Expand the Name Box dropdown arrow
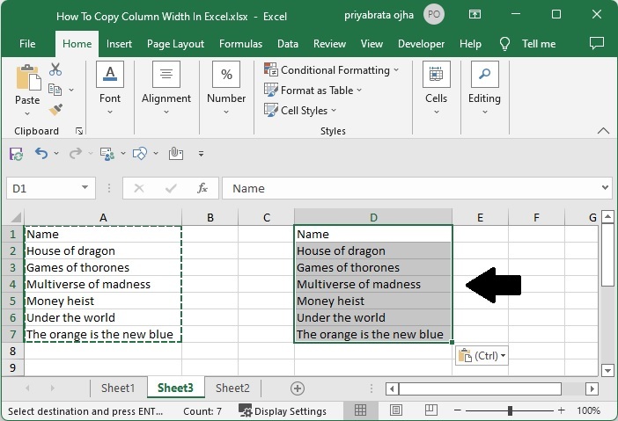 85,188
